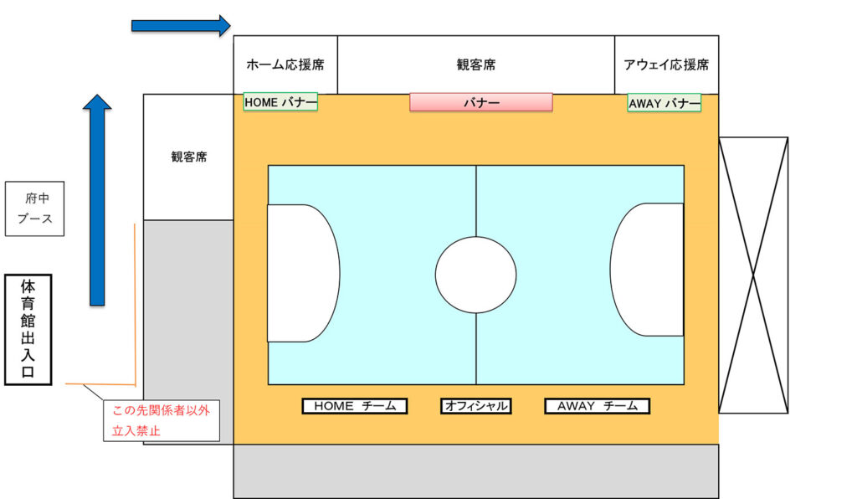
Task: Click the アウェイ応援席 seating box
Action: point(666,64)
